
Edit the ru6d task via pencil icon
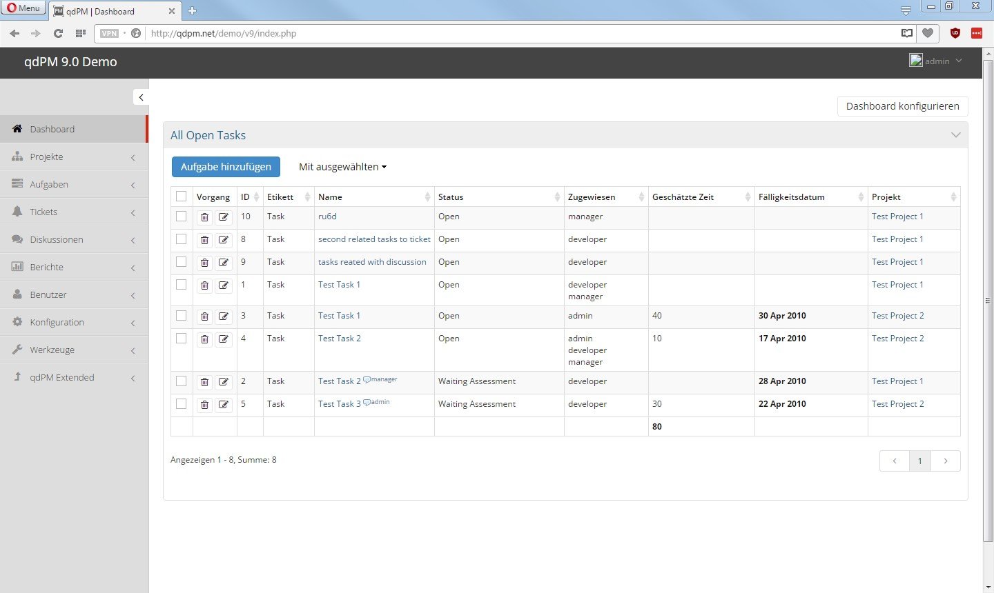(224, 218)
